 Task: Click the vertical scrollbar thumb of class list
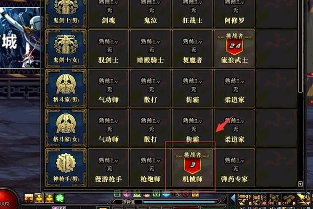tap(300, 45)
